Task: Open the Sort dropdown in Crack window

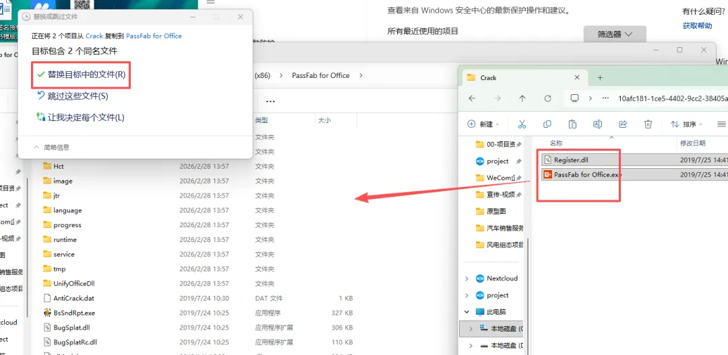Action: 687,124
